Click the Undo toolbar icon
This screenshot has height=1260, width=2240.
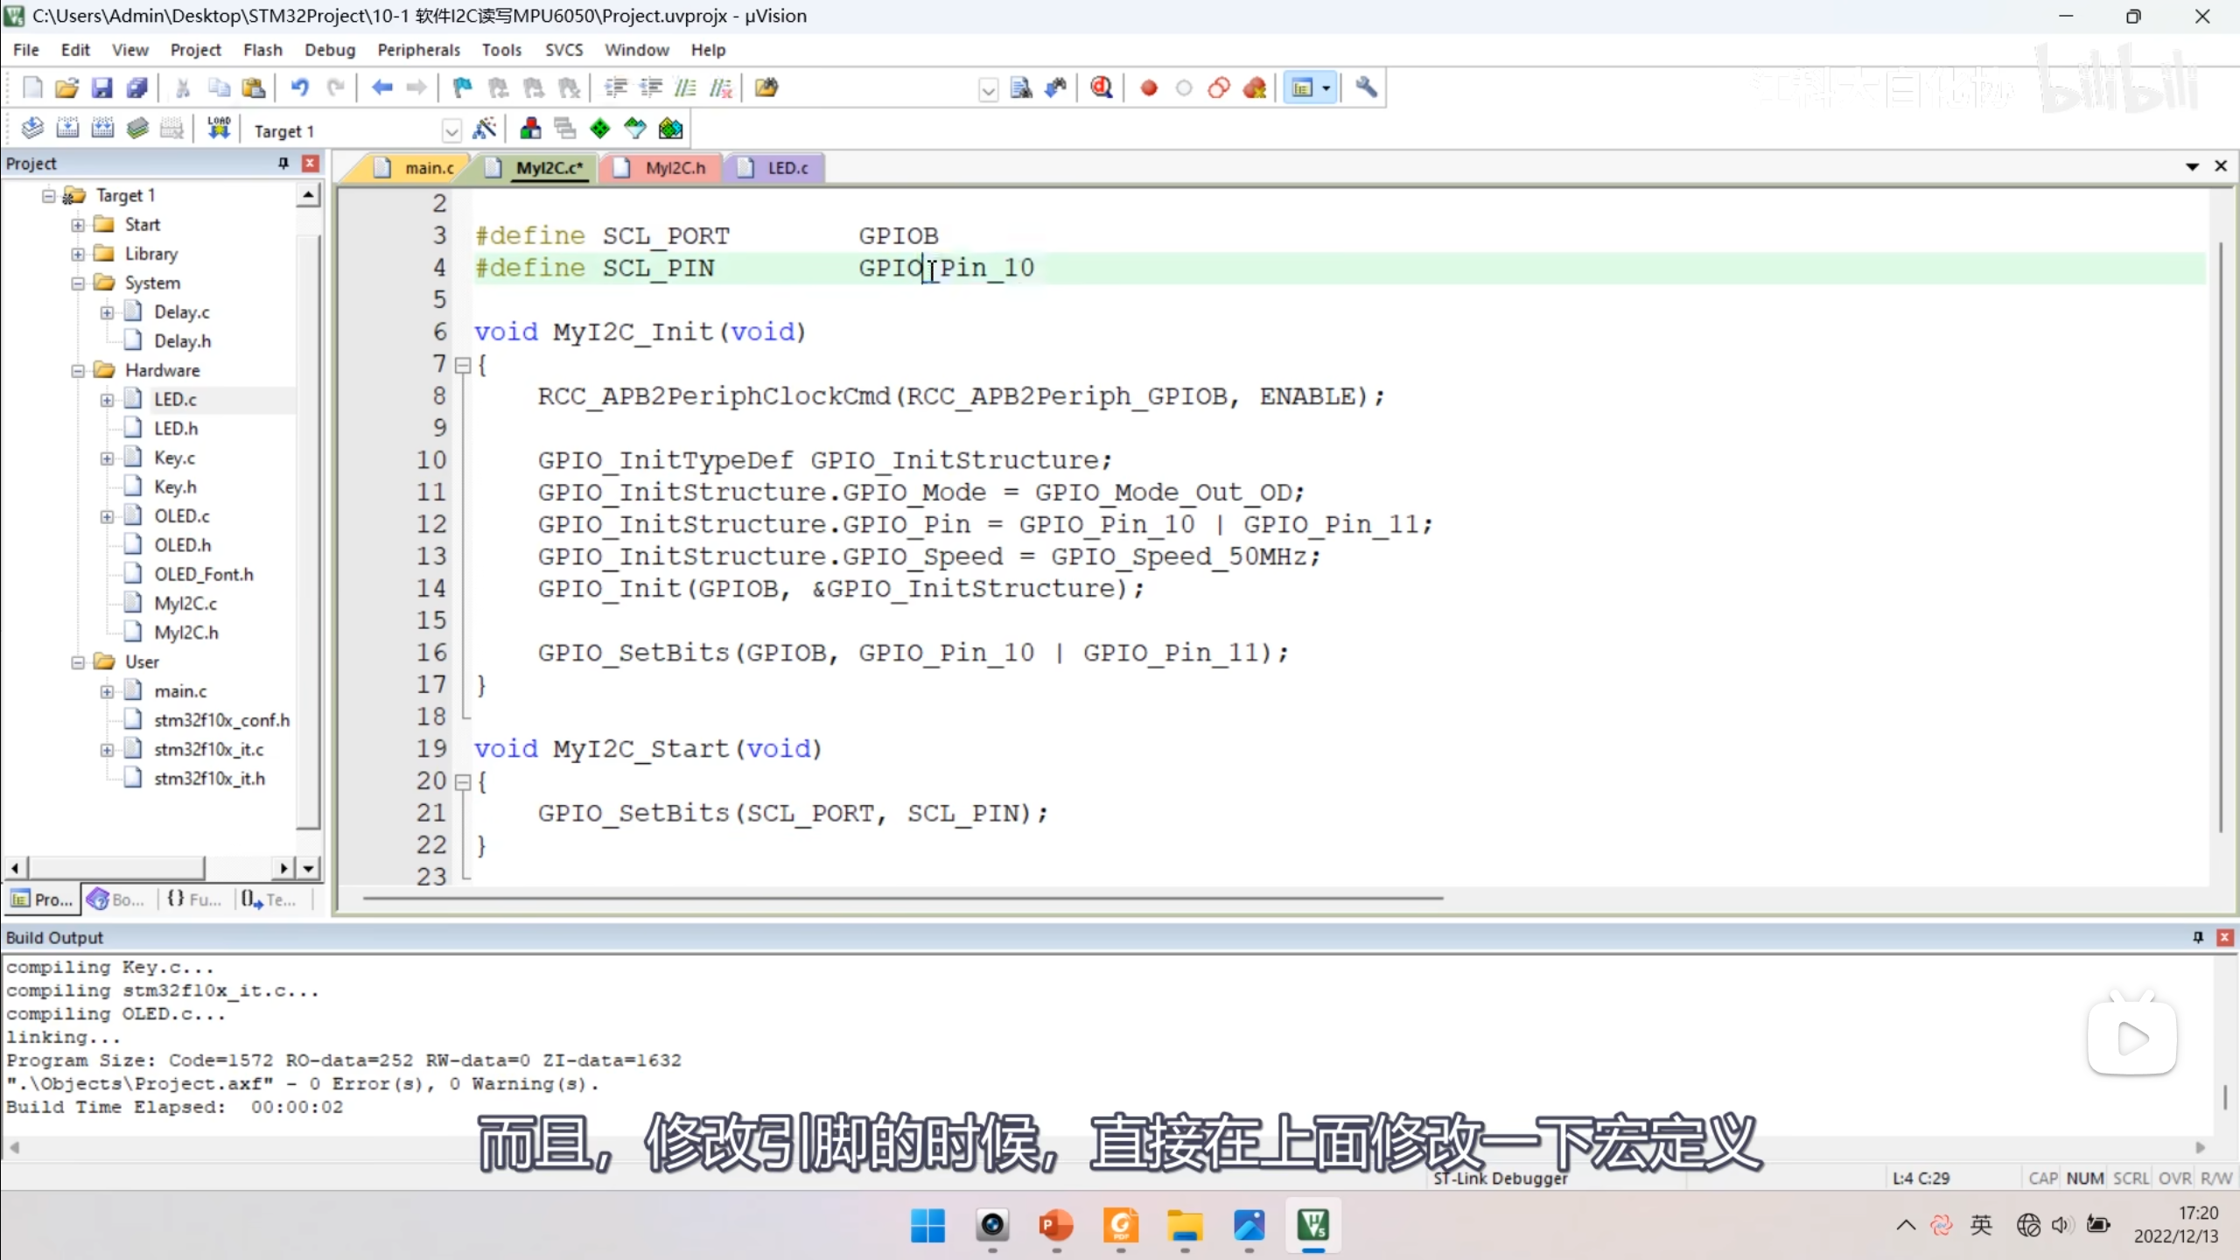coord(299,87)
